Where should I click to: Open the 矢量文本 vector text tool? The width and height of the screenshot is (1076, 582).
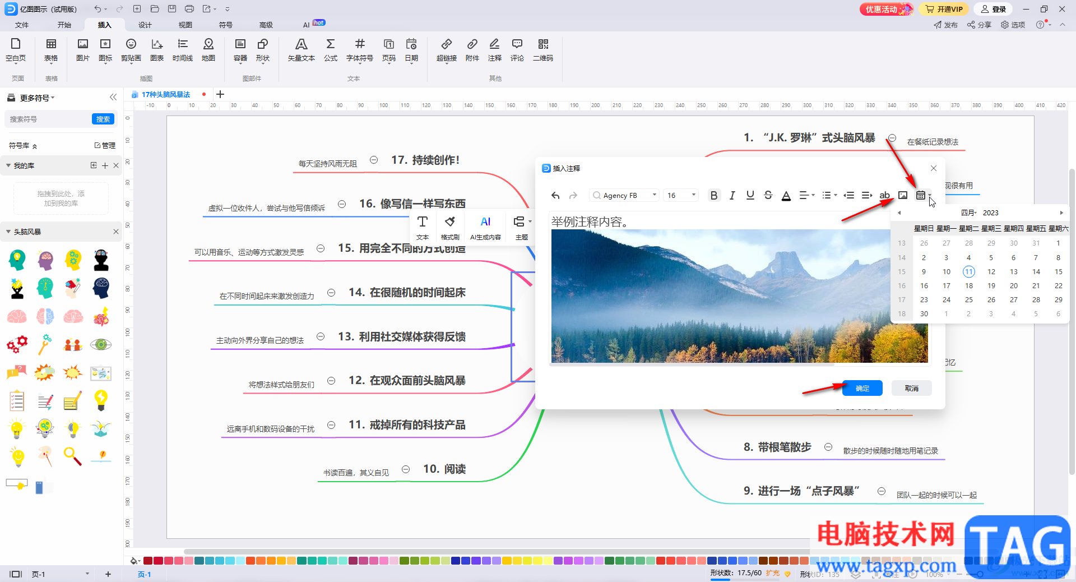point(302,50)
